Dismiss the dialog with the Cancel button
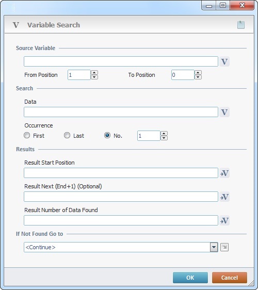Image resolution: width=258 pixels, height=290 pixels. coord(230,278)
